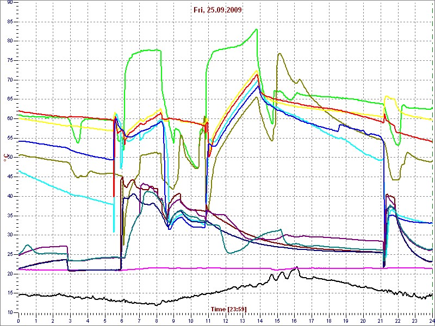Click hour 23 on the time axis

(415, 320)
